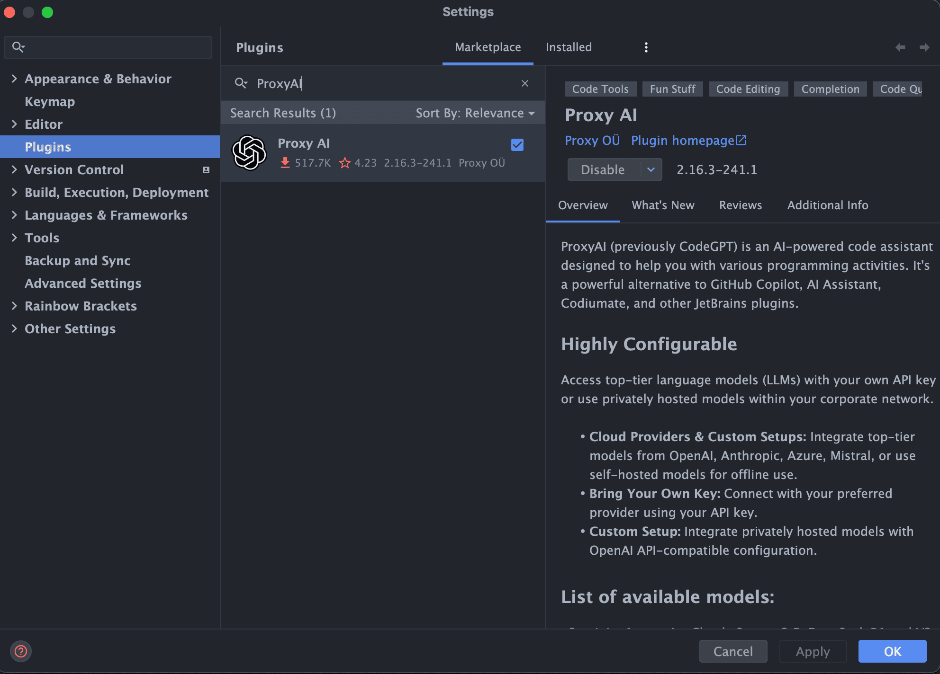Click the plugin search magnifier icon
940x674 pixels.
(241, 83)
